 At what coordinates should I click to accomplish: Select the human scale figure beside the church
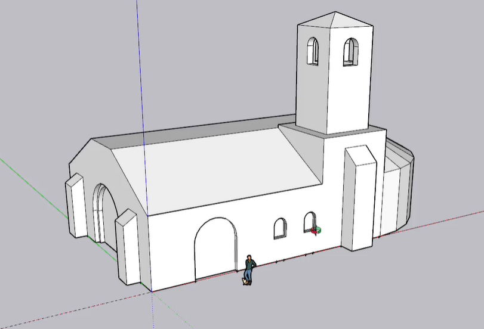249,270
